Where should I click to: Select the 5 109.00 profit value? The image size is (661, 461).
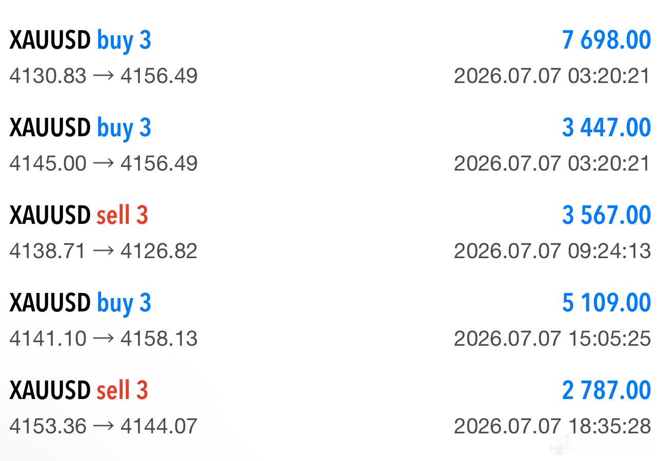tap(606, 303)
